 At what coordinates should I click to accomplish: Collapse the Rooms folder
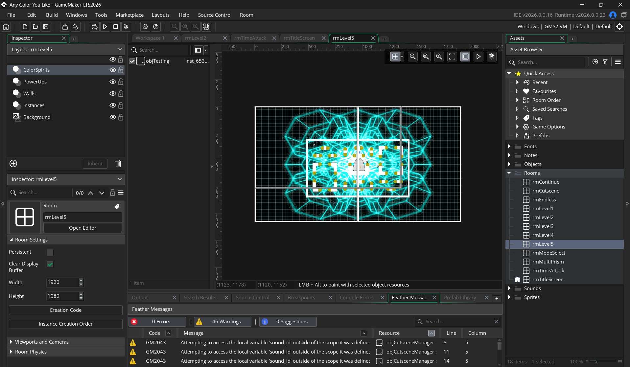[509, 173]
